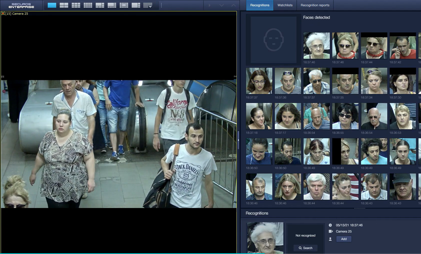Click the clock icon beside recognition date
Screen dimensions: 421x254
pos(330,225)
